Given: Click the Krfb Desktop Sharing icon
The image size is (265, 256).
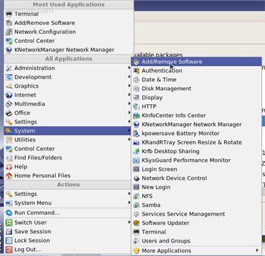Looking at the screenshot, I should click(x=136, y=151).
